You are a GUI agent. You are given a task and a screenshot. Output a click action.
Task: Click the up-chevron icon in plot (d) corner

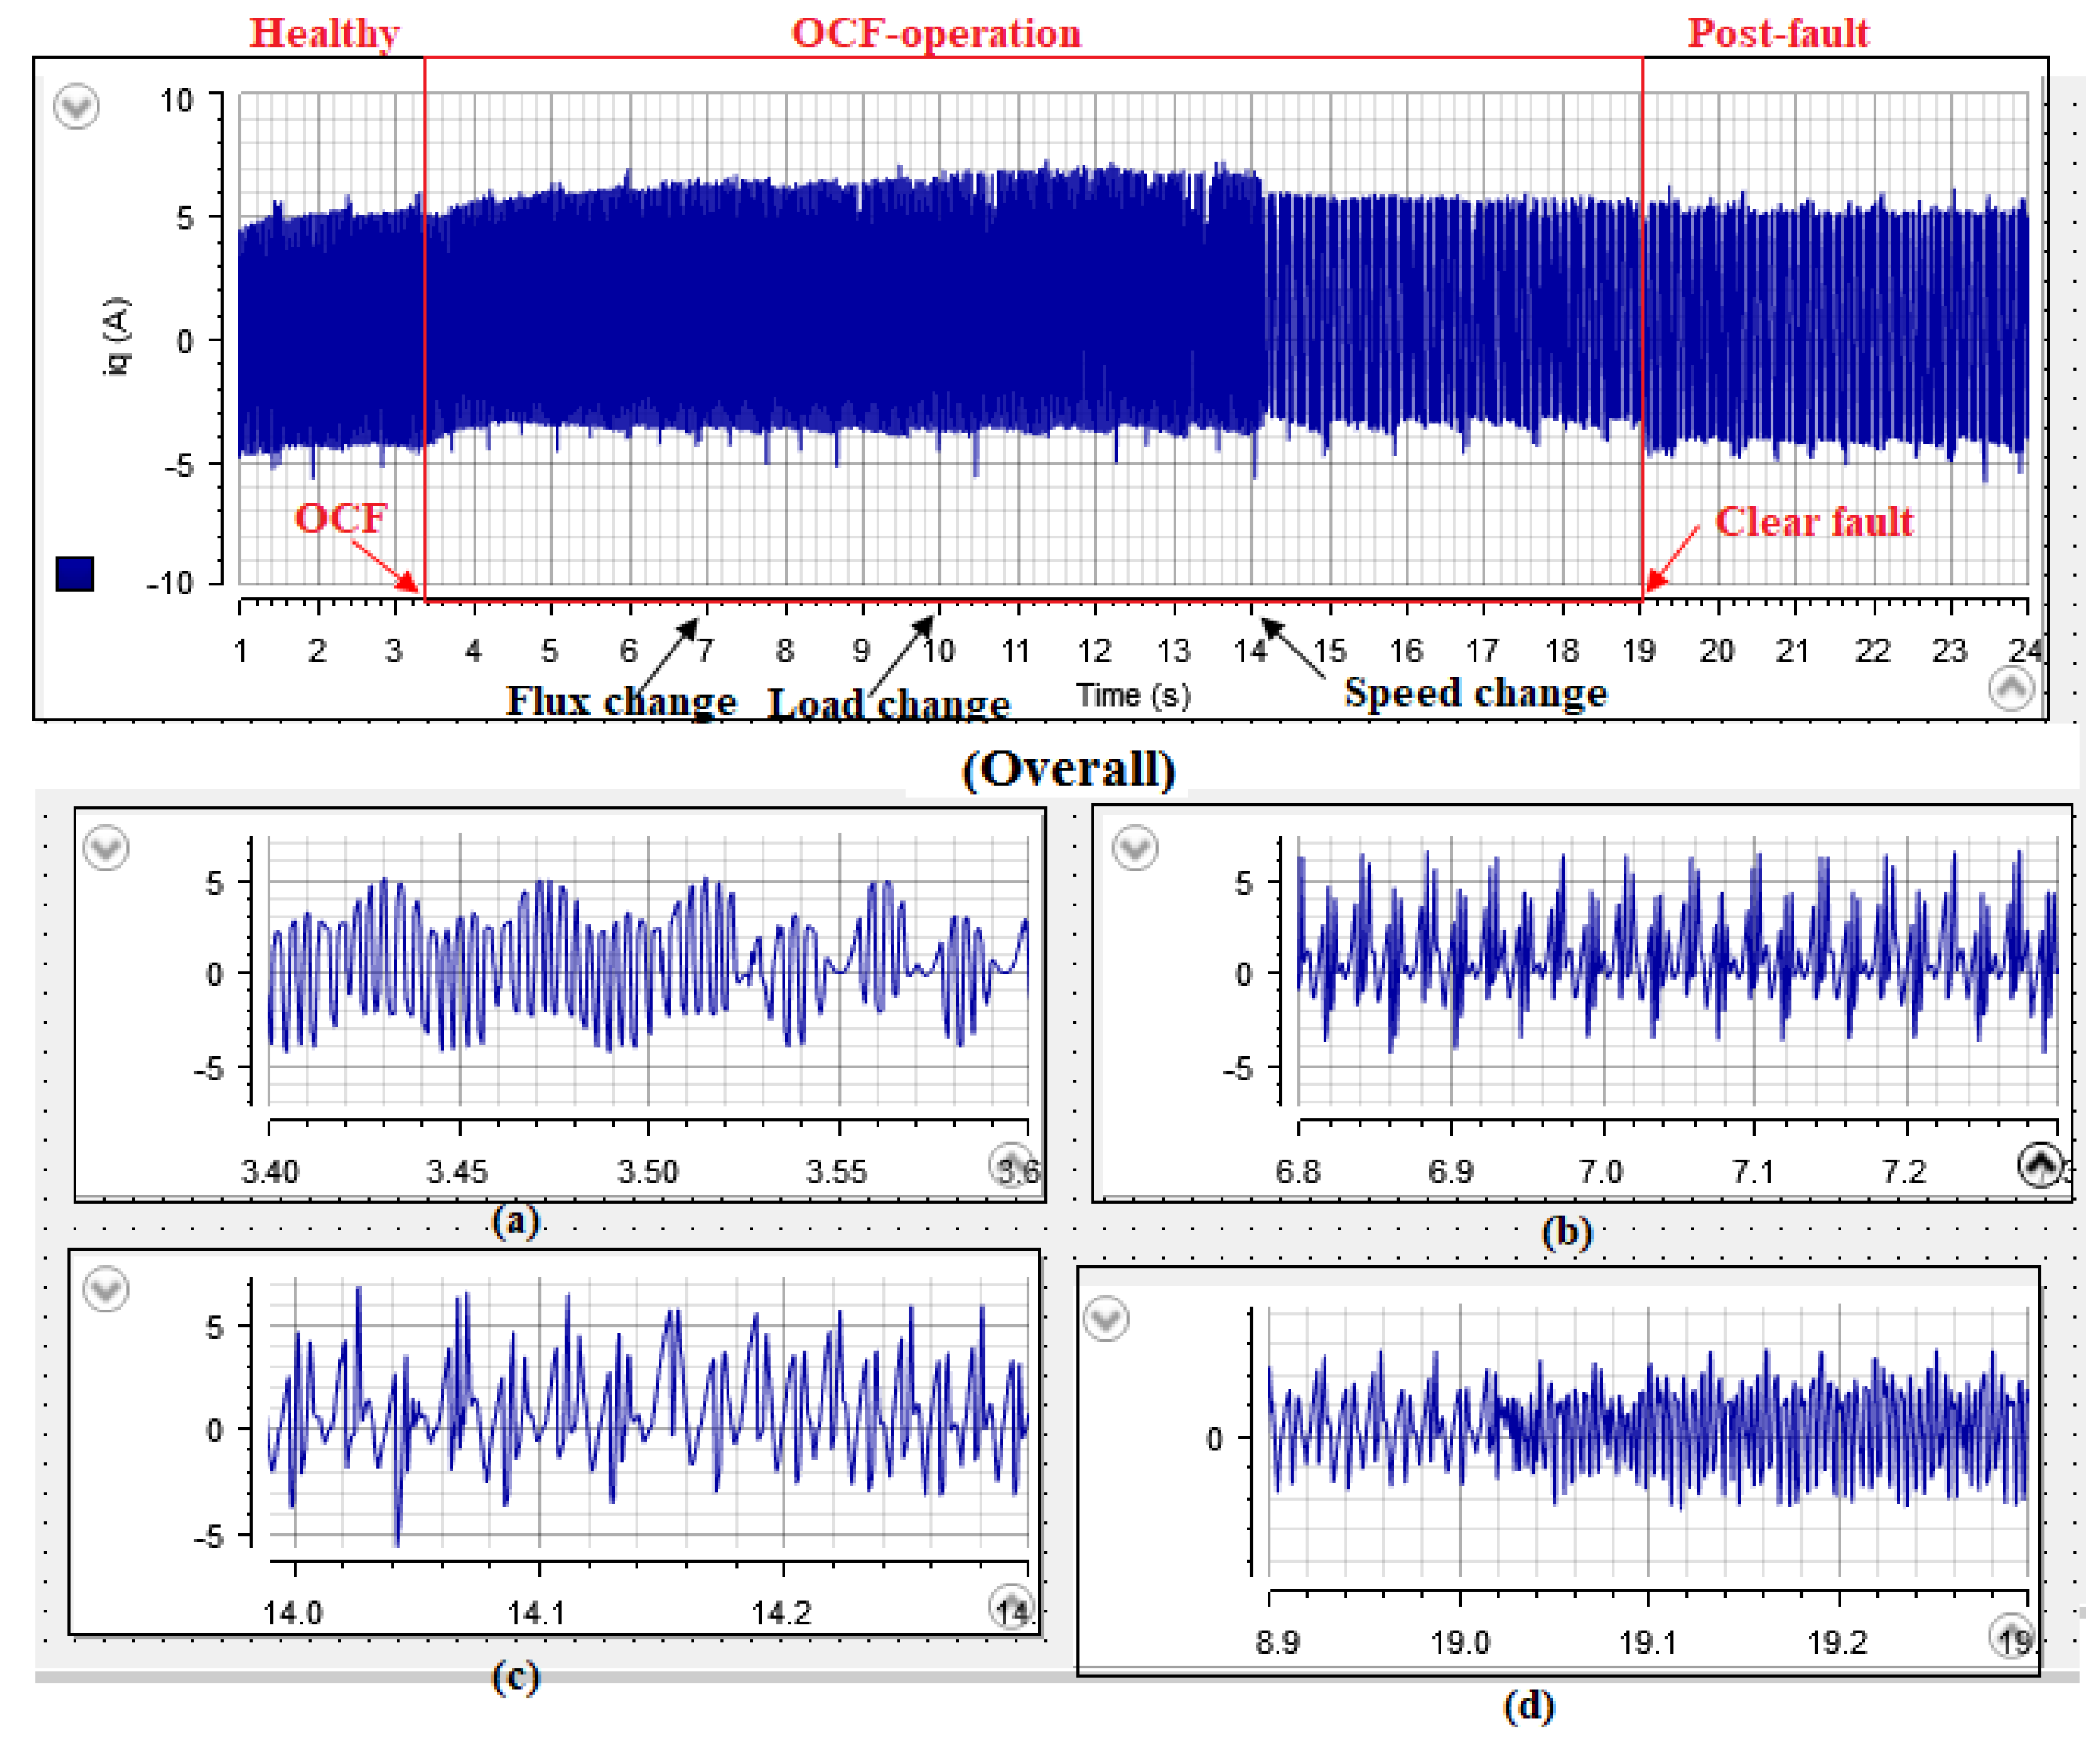pyautogui.click(x=2010, y=1637)
